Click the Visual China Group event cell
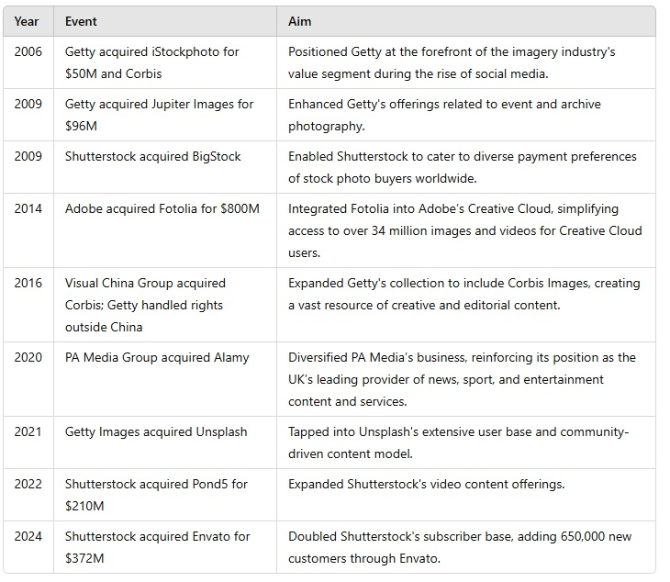Screen dimensions: 670x582 (145, 305)
